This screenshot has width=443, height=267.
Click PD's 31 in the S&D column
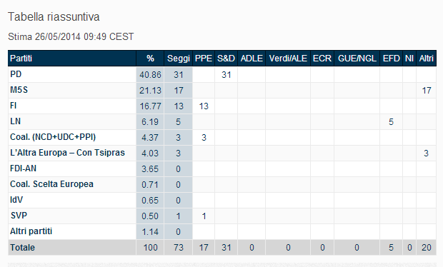pos(226,75)
